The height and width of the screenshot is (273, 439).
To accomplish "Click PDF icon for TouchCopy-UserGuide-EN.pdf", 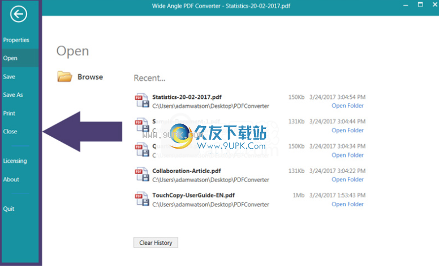I will pos(142,198).
